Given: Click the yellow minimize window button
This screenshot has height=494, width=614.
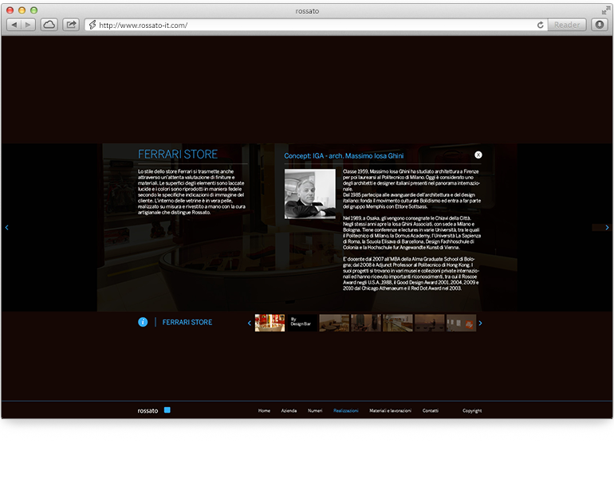Looking at the screenshot, I should pyautogui.click(x=22, y=10).
